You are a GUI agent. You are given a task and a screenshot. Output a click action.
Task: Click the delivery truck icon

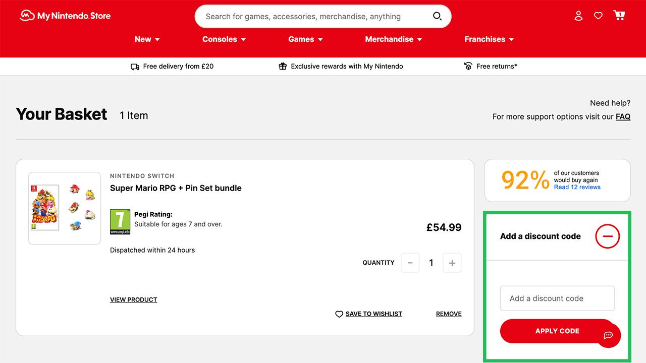135,67
